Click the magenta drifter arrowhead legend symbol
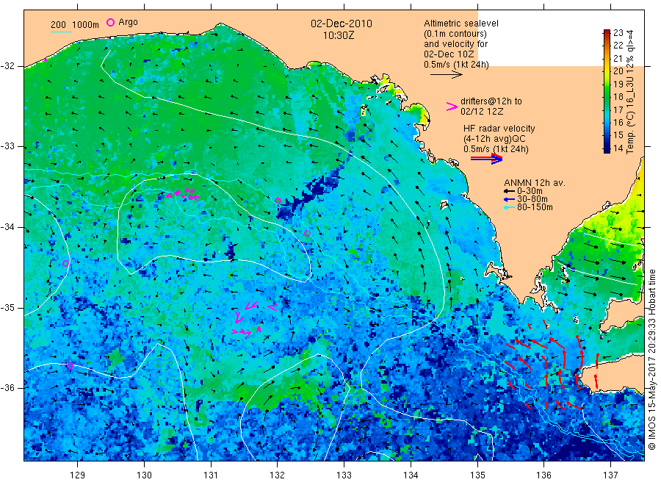 452,107
